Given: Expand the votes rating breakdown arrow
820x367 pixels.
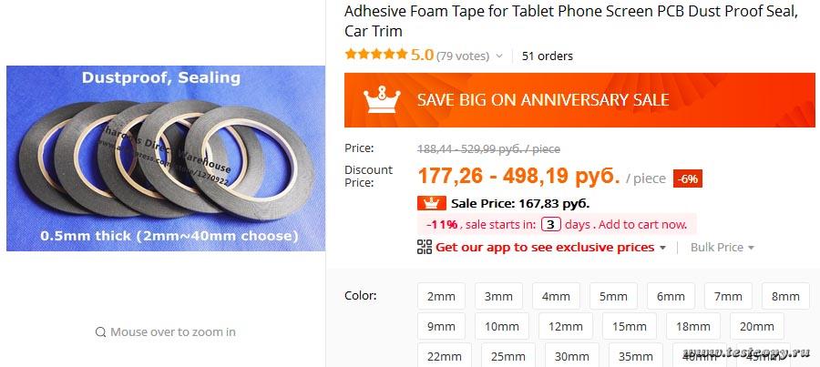Looking at the screenshot, I should (x=498, y=56).
